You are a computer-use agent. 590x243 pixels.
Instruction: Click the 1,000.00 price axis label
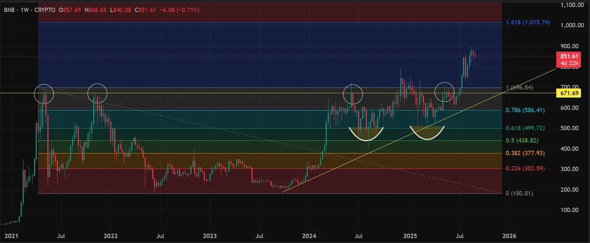tap(572, 25)
